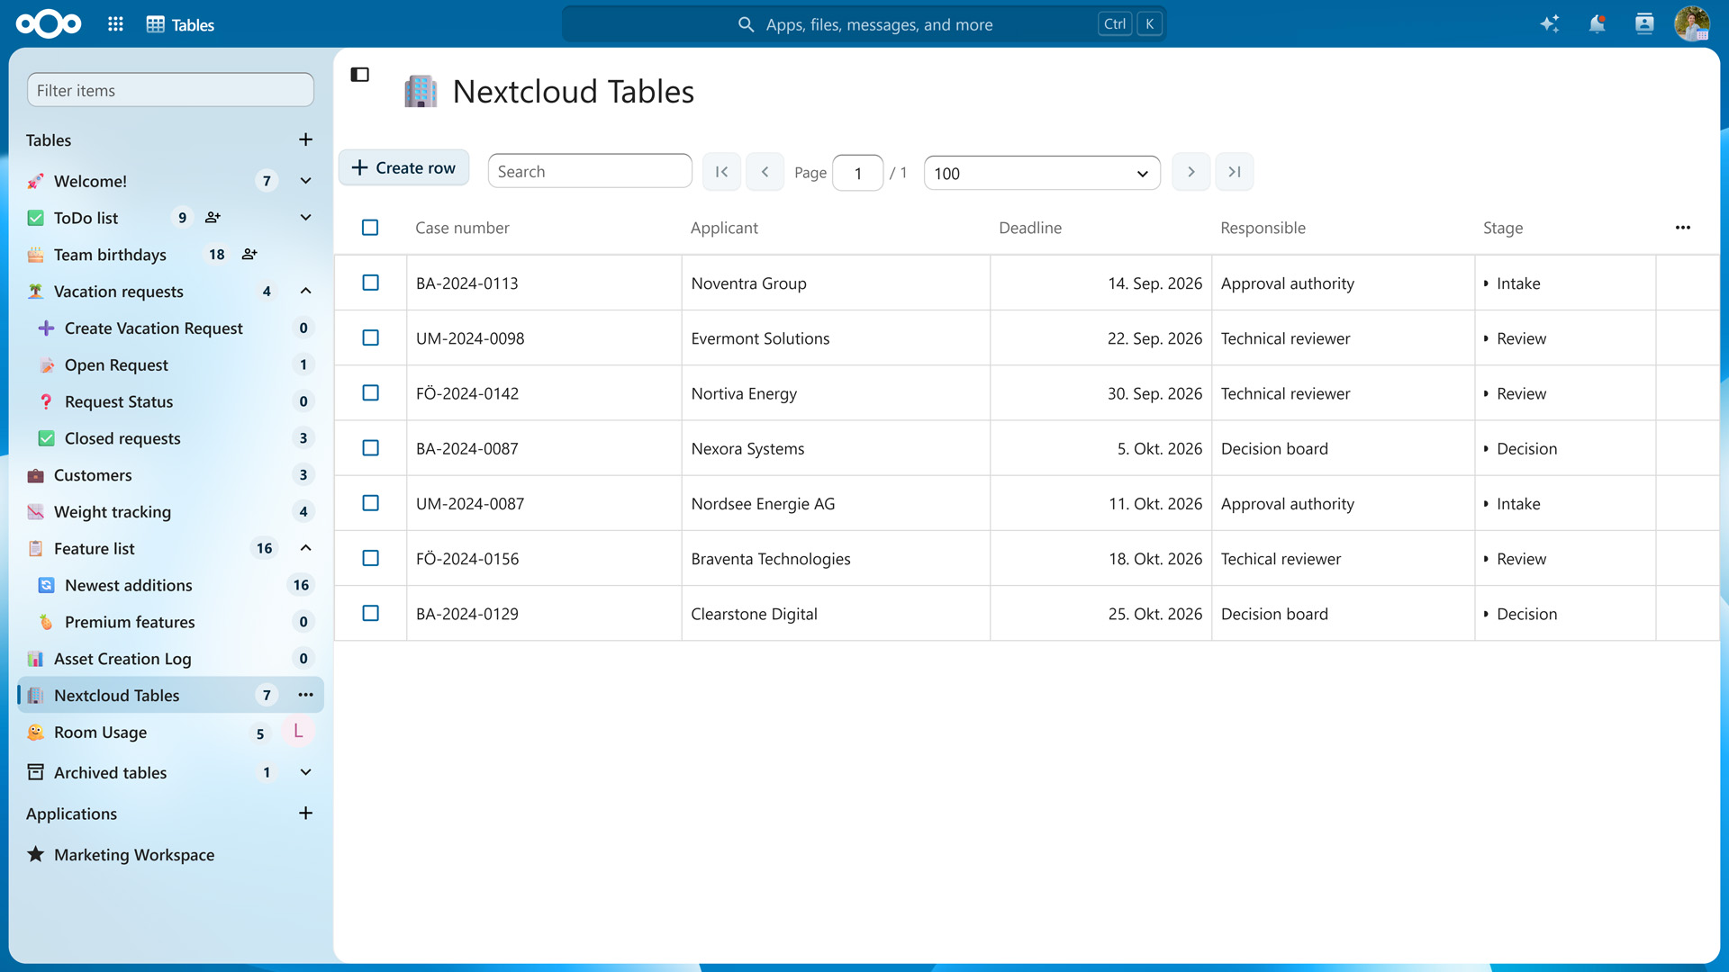The image size is (1729, 972).
Task: Add a new application with plus icon
Action: coord(306,814)
